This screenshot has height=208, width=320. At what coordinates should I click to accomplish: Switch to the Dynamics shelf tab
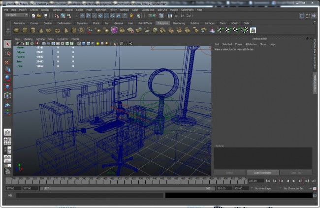pyautogui.click(x=82, y=23)
